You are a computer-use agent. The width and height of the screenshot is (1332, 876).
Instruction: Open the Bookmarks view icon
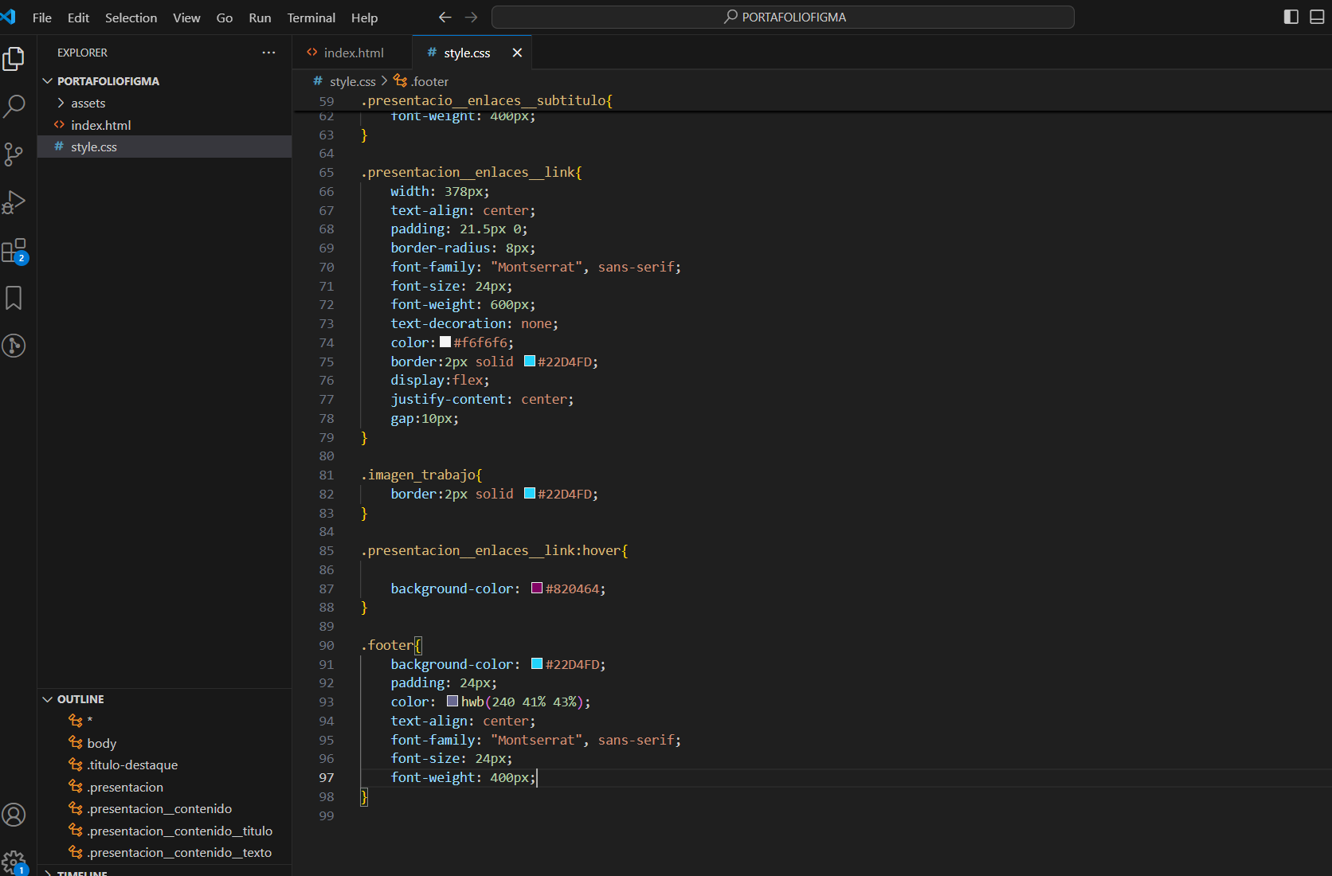pyautogui.click(x=14, y=298)
